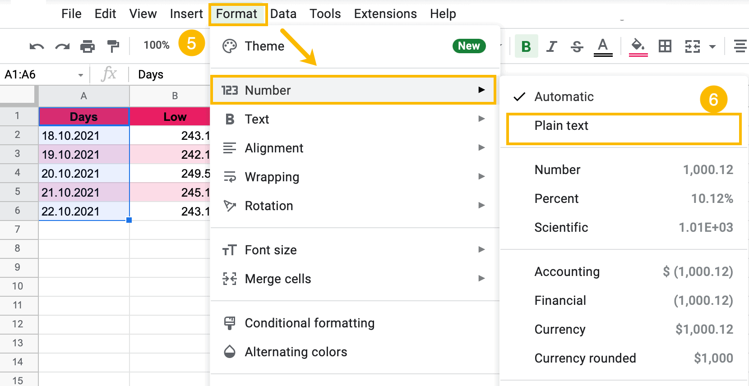
Task: Open the View menu
Action: pos(143,14)
